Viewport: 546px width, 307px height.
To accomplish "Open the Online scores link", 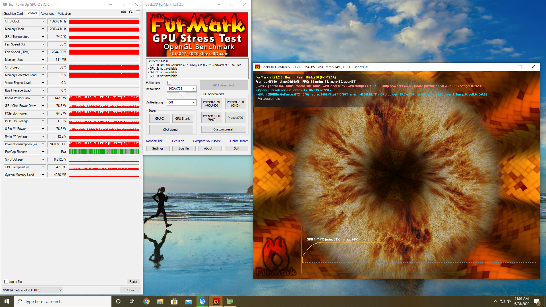I will [x=239, y=141].
